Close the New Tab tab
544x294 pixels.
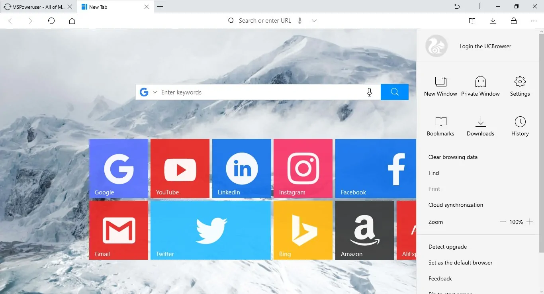pos(147,7)
